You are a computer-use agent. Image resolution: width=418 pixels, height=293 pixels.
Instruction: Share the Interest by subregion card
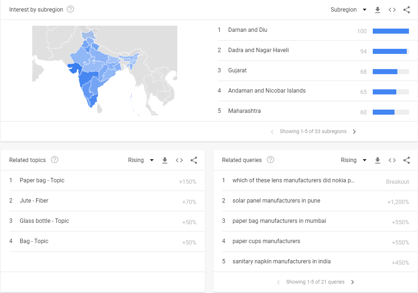pos(406,10)
